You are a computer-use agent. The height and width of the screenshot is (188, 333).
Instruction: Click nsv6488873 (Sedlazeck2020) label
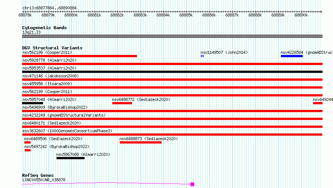pyautogui.click(x=149, y=139)
